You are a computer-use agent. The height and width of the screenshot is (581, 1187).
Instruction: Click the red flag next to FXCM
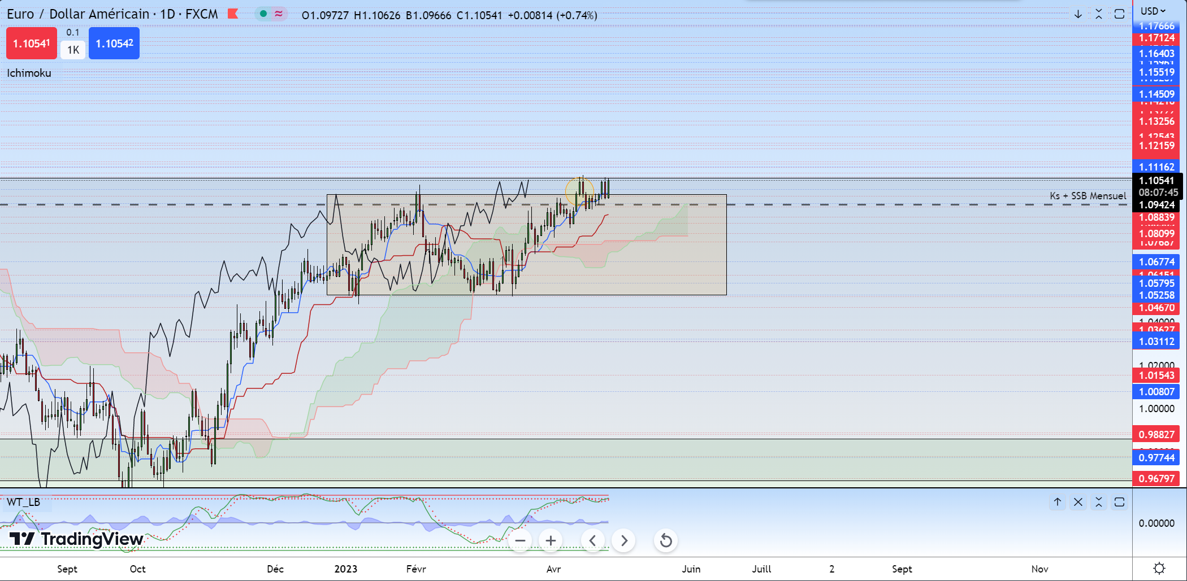pos(233,14)
